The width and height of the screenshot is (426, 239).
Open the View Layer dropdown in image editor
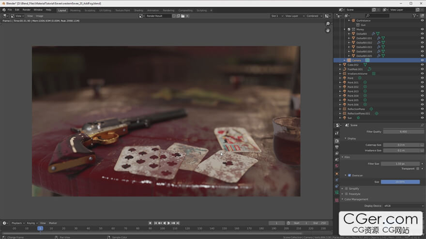294,16
